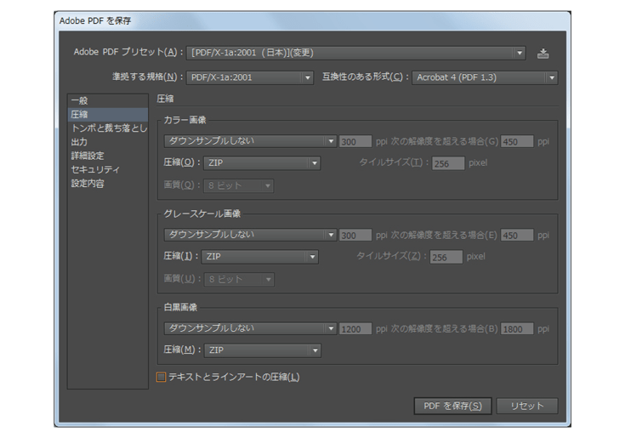Select 設定内容 in the category list
This screenshot has width=625, height=438.
point(108,184)
